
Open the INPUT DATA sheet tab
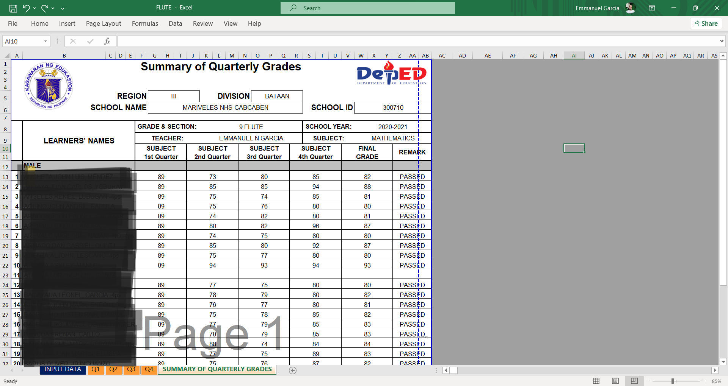63,369
